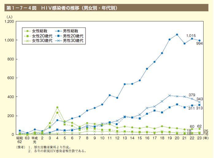Click the x-axis label 23
Screen dimensions: 214x158
pyautogui.click(x=199, y=138)
